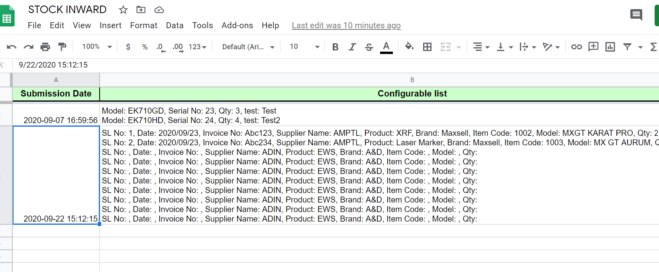Image resolution: width=659 pixels, height=272 pixels.
Task: Select the 2020-09-07 16:59:56 cell
Action: pyautogui.click(x=56, y=115)
